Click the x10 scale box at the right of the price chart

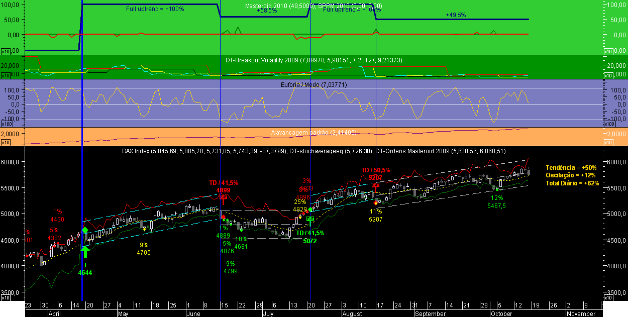[x=609, y=298]
